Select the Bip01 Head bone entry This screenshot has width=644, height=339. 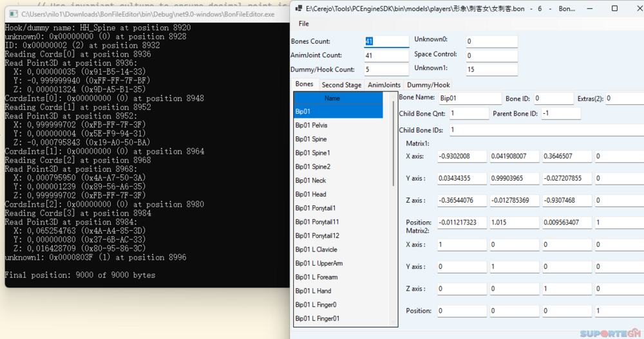coord(310,194)
